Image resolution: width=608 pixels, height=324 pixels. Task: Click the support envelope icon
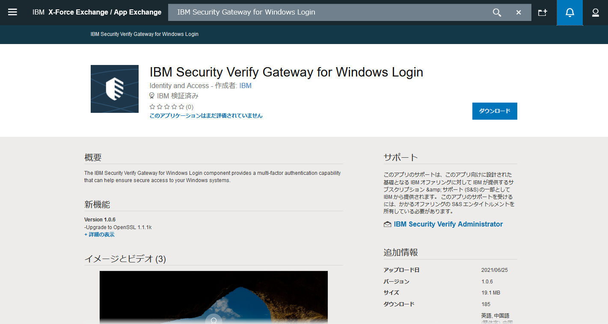[x=388, y=224]
